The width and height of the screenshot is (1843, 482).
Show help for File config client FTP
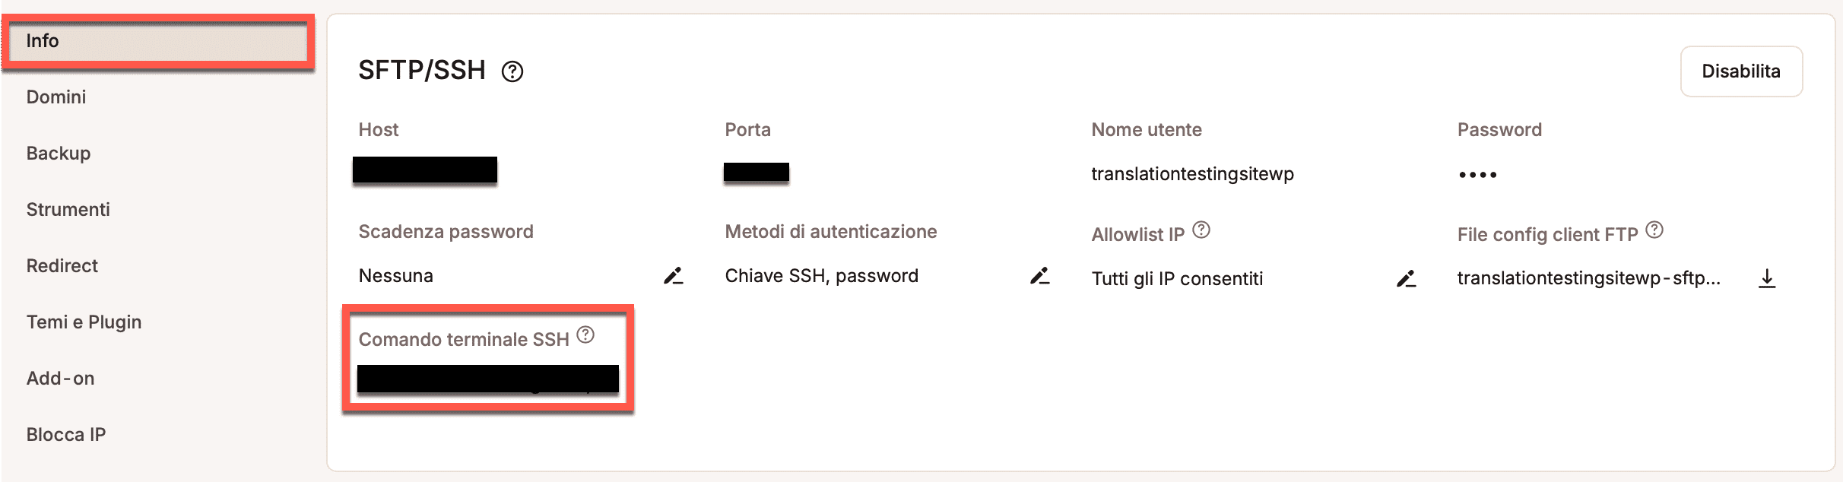1654,230
